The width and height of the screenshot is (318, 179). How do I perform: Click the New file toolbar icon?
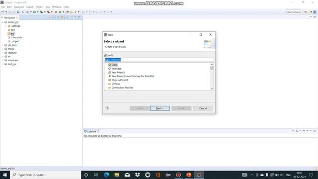click(x=3, y=12)
